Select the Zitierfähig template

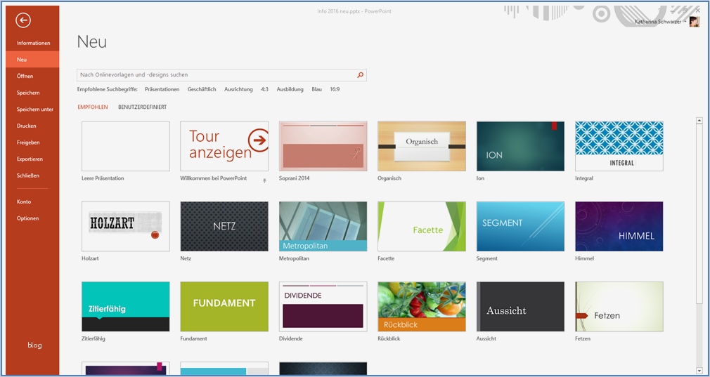click(125, 307)
